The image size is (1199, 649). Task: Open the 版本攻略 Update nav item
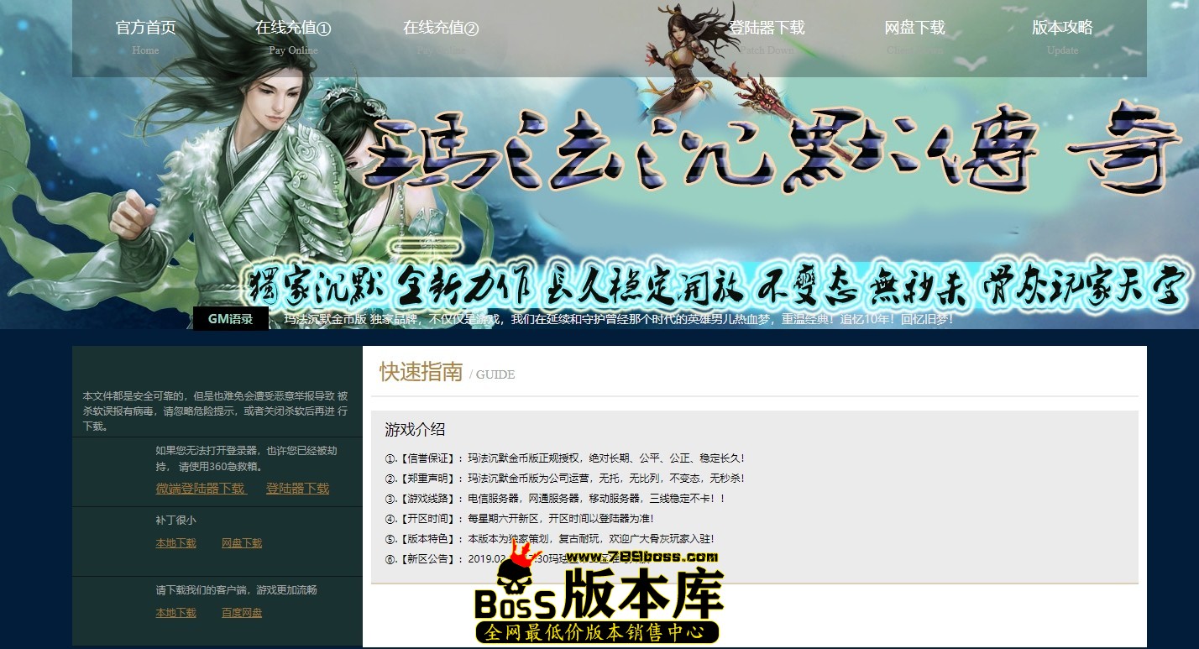coord(1062,36)
